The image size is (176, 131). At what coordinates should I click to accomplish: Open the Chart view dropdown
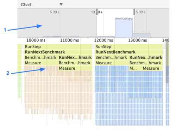(x=42, y=5)
